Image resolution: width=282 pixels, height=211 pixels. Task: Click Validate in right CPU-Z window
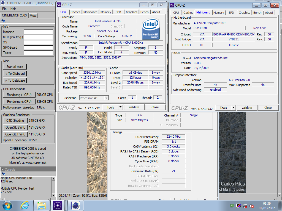[x=247, y=108]
